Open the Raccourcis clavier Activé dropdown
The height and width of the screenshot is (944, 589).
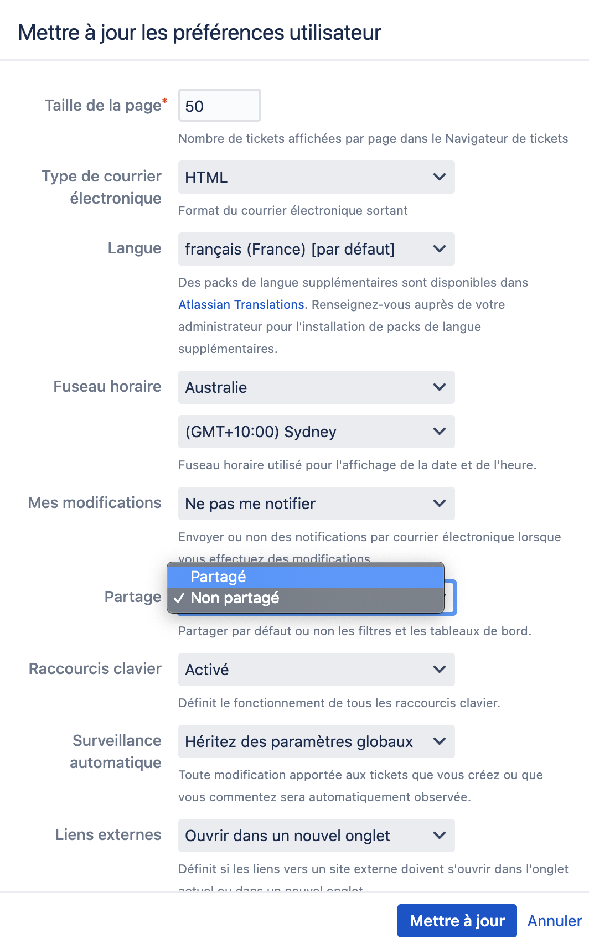[316, 670]
